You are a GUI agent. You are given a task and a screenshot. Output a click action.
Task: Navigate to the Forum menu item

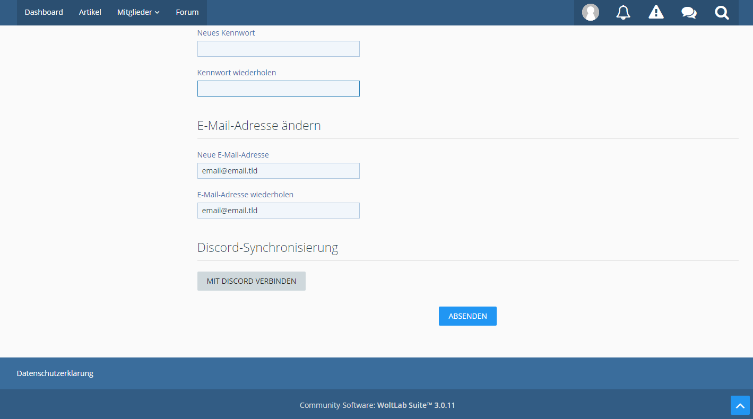tap(187, 12)
